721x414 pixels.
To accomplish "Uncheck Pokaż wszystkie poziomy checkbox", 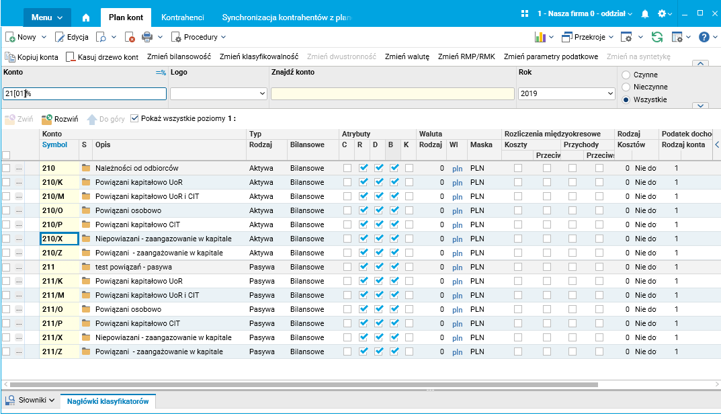I will (x=134, y=118).
